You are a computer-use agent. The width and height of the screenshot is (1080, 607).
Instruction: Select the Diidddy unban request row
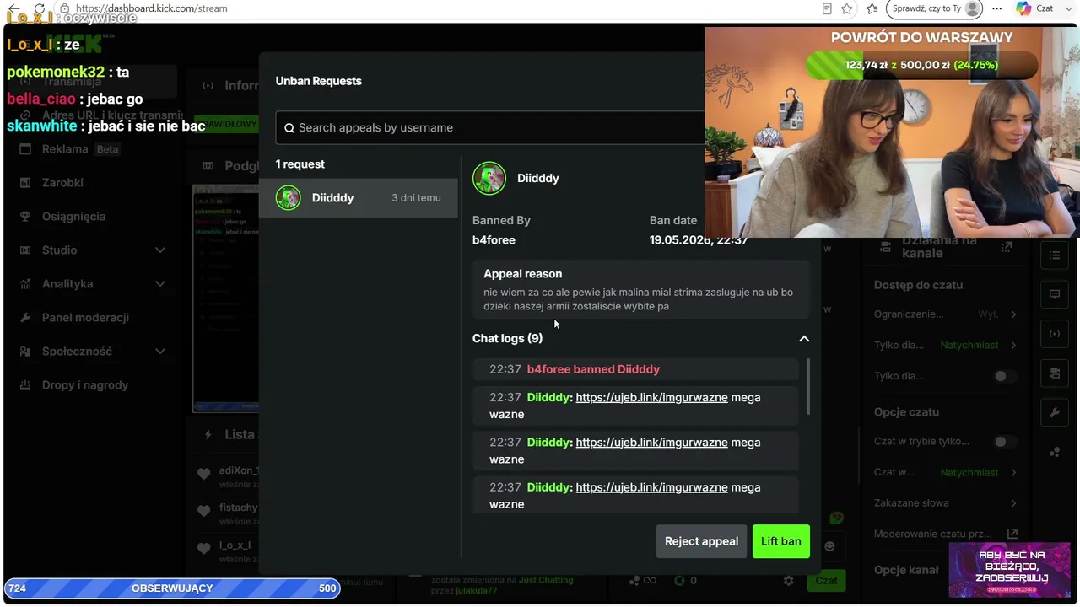coord(359,198)
